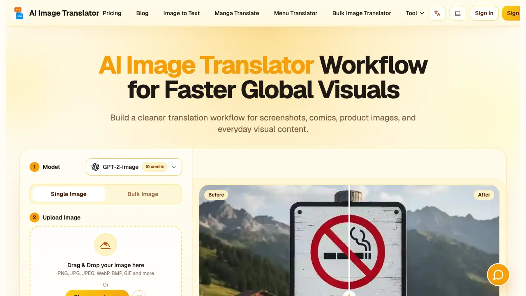The height and width of the screenshot is (296, 526).
Task: Click 'PNG, JPG, JPEG, WebP, BMP, GIF and more' text
Action: tap(106, 273)
